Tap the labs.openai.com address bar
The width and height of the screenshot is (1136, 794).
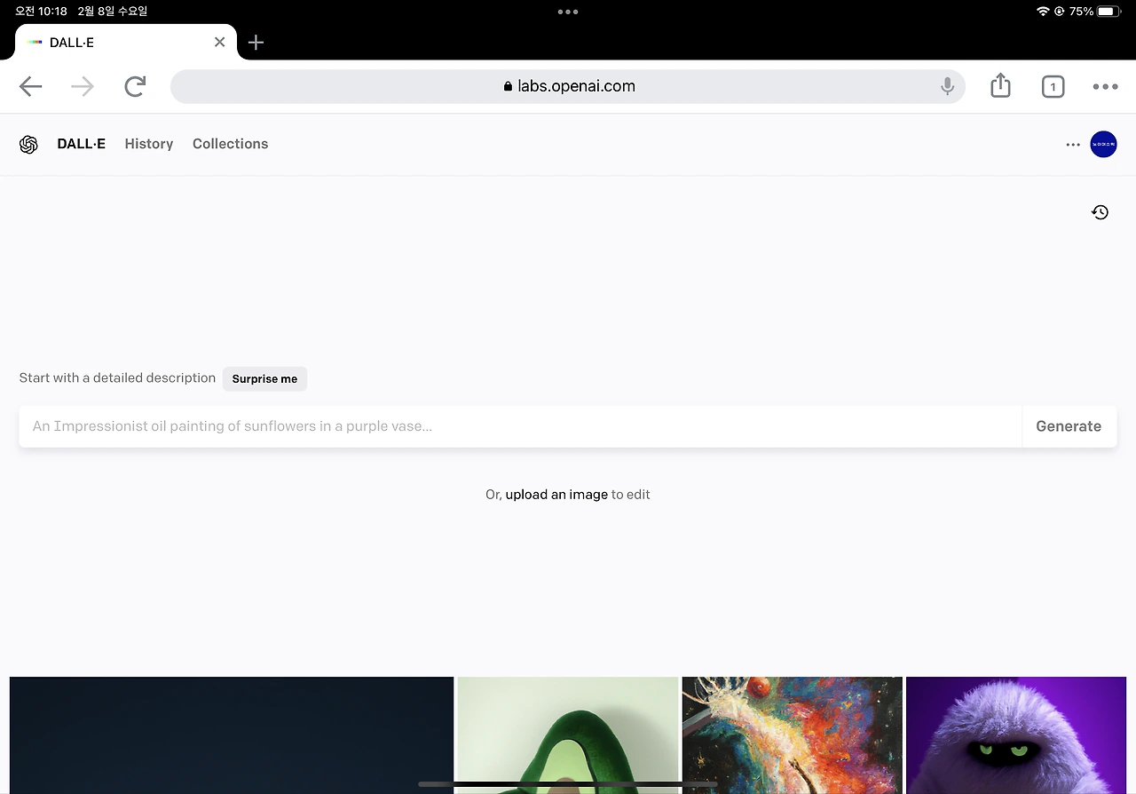tap(568, 86)
